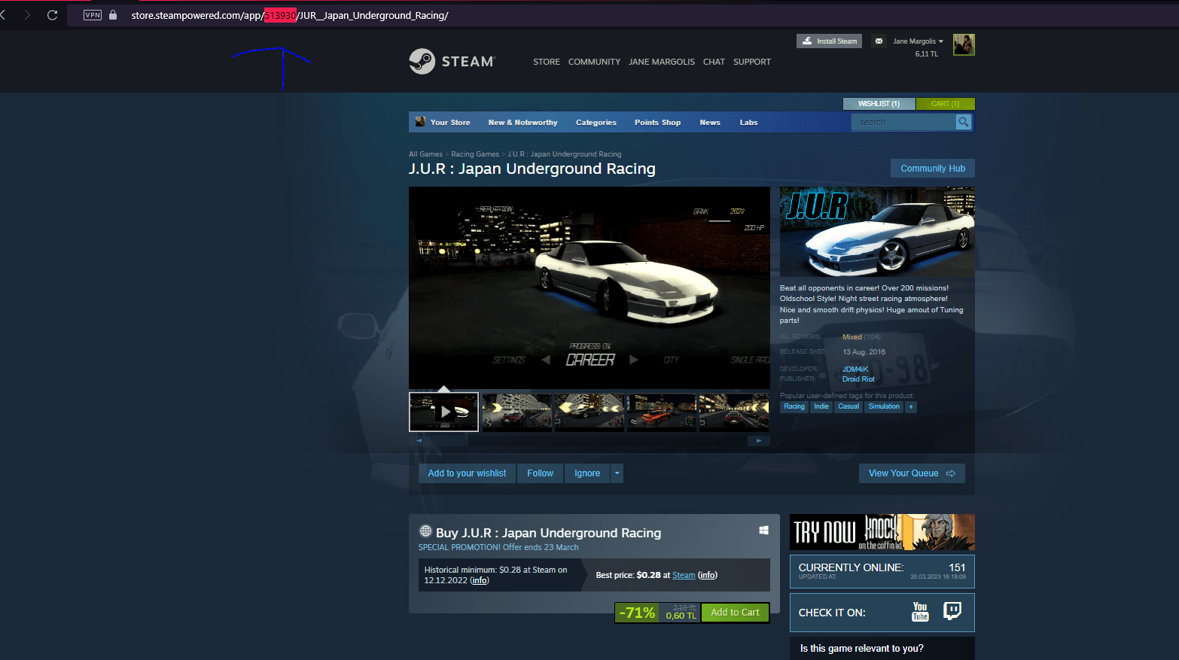Expand the Jane Margolis account dropdown
Viewport: 1179px width, 660px height.
918,41
